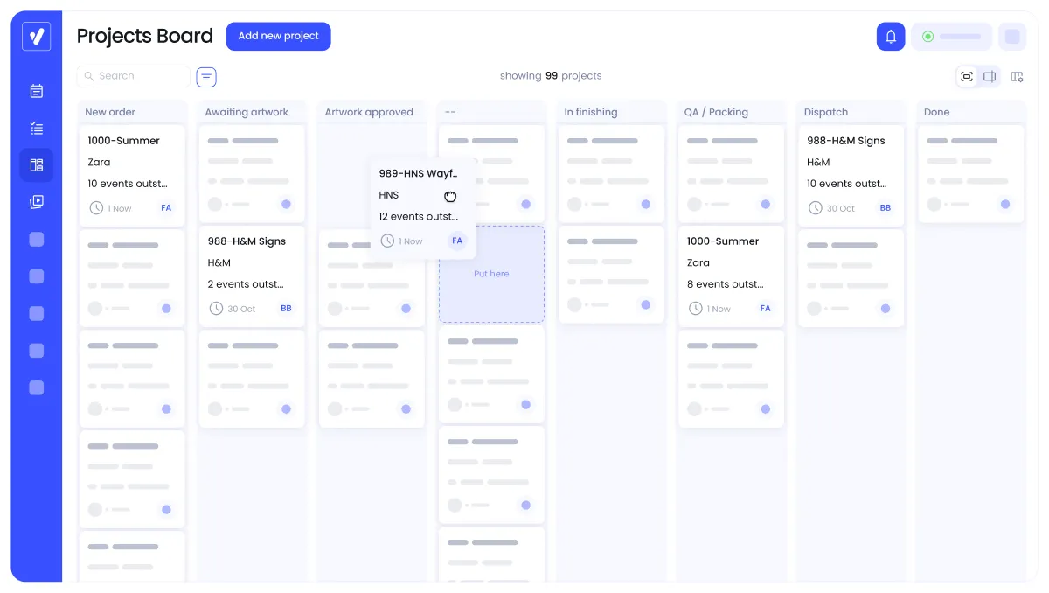This screenshot has height=593, width=1049.
Task: Click the app logo checkmark icon
Action: point(36,36)
